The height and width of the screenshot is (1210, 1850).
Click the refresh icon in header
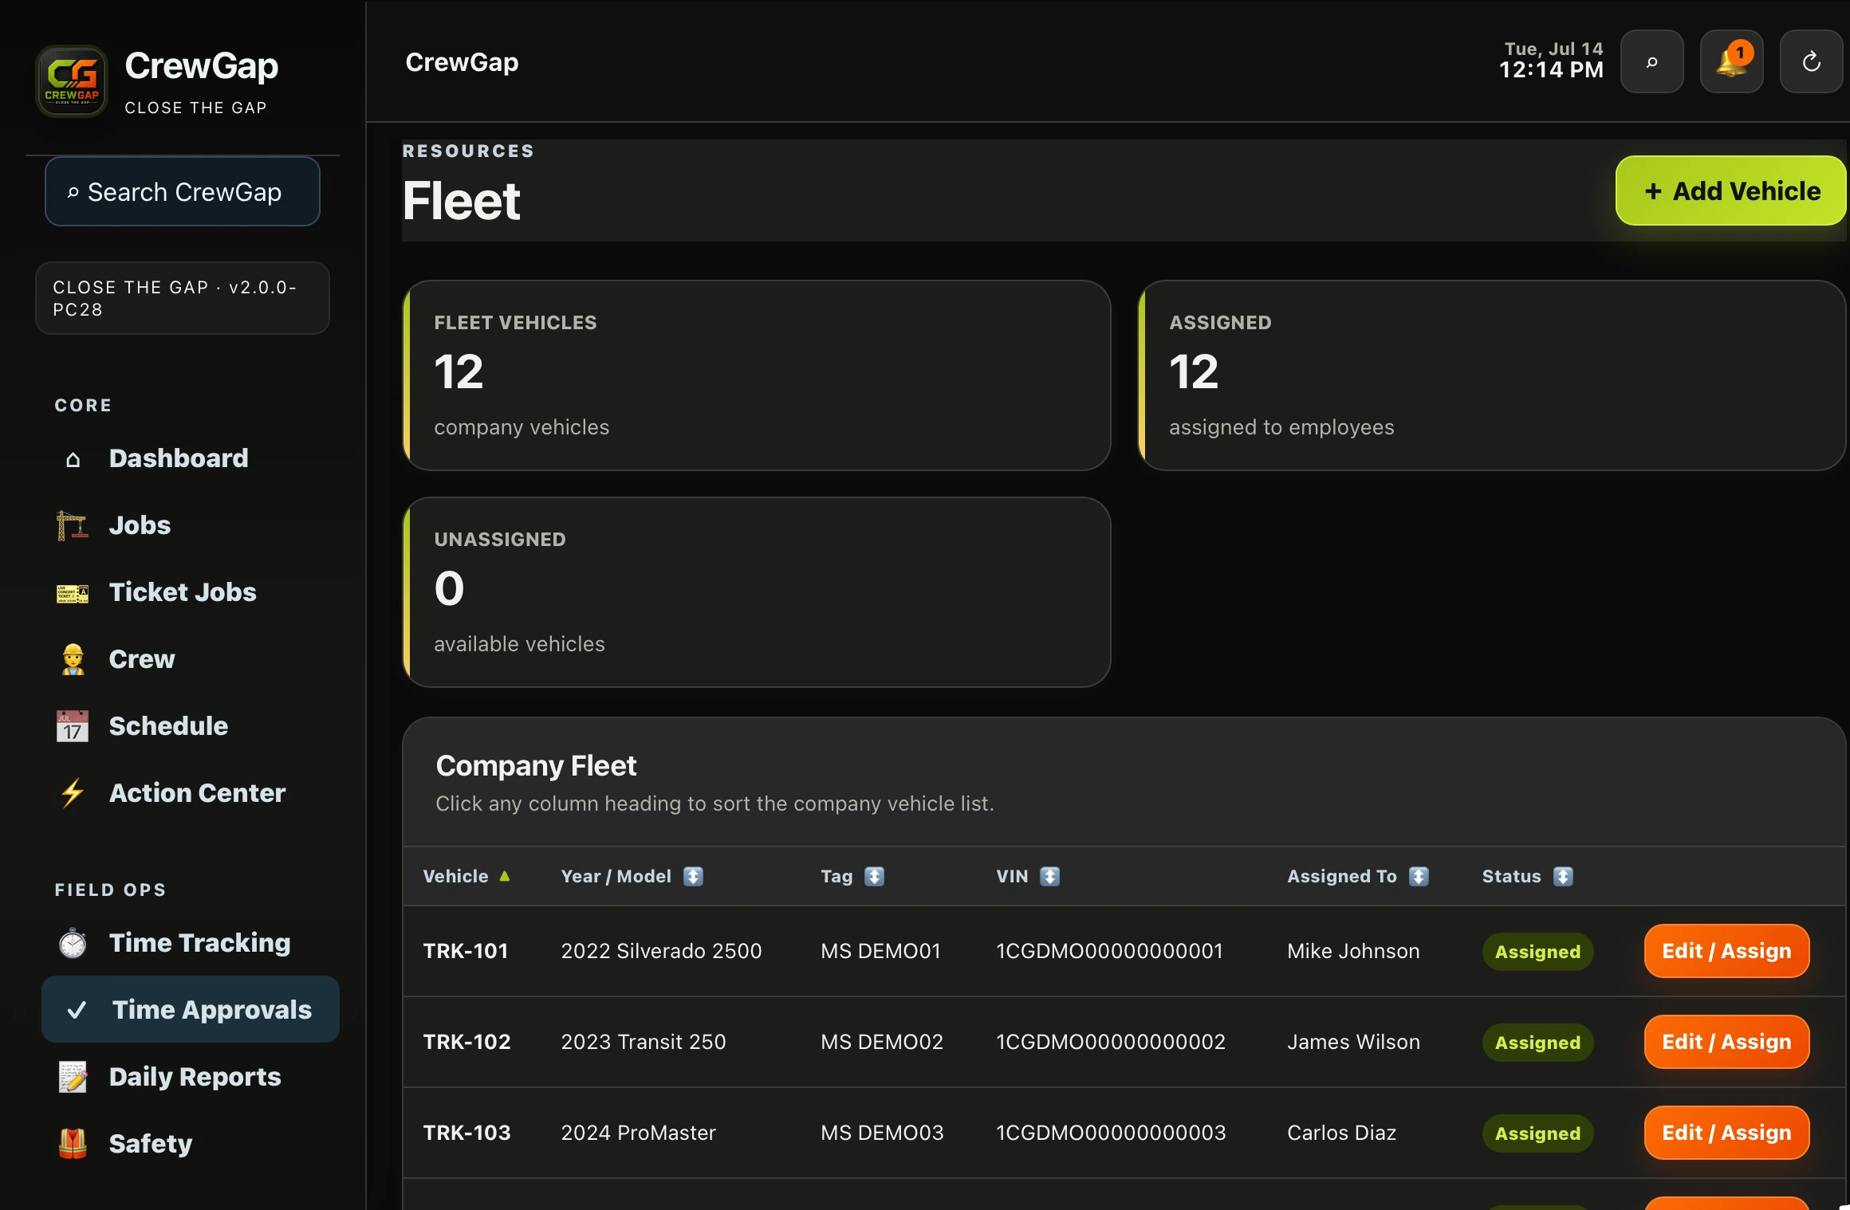1811,62
